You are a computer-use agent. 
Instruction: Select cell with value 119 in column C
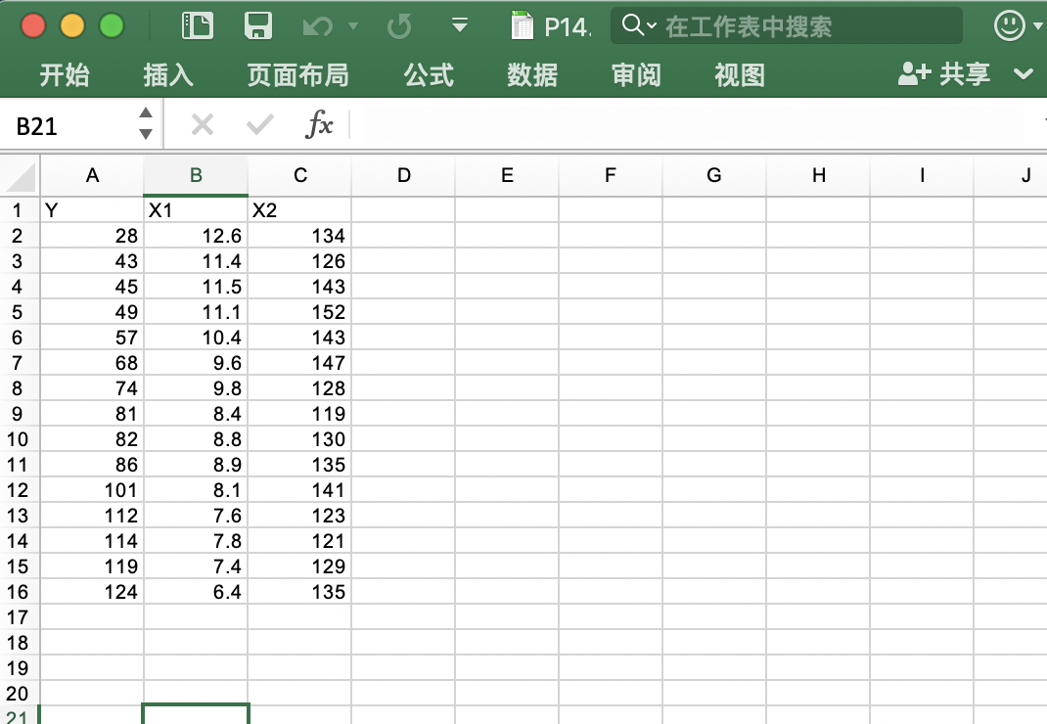pyautogui.click(x=299, y=414)
